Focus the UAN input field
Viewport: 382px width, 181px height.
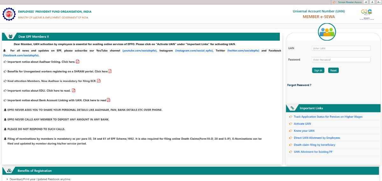[341, 48]
